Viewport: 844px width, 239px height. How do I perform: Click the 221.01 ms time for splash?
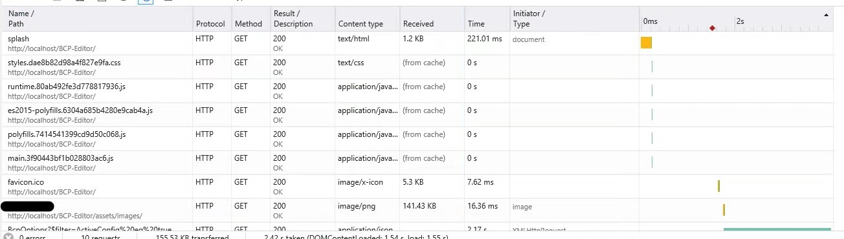click(485, 39)
